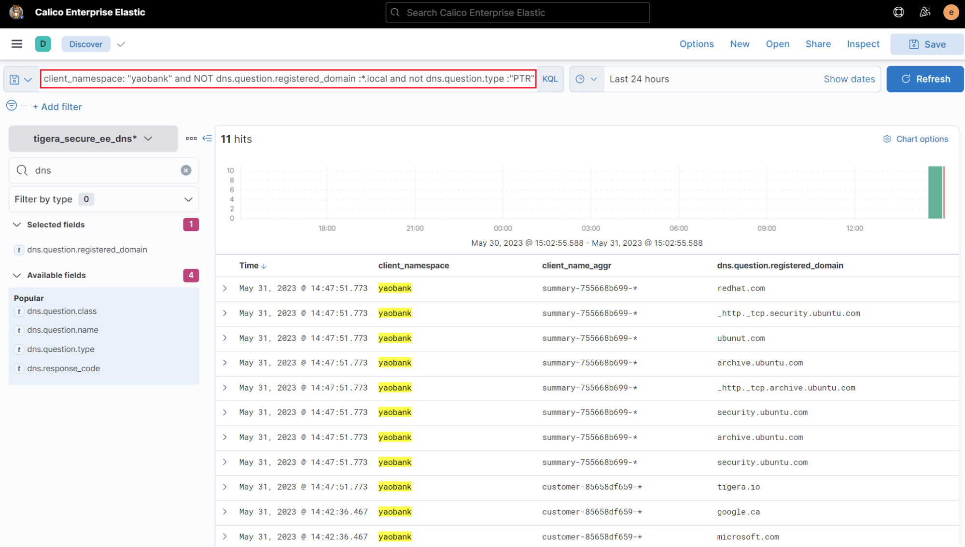965x547 pixels.
Task: Expand the tigera.io document row
Action: click(x=225, y=487)
